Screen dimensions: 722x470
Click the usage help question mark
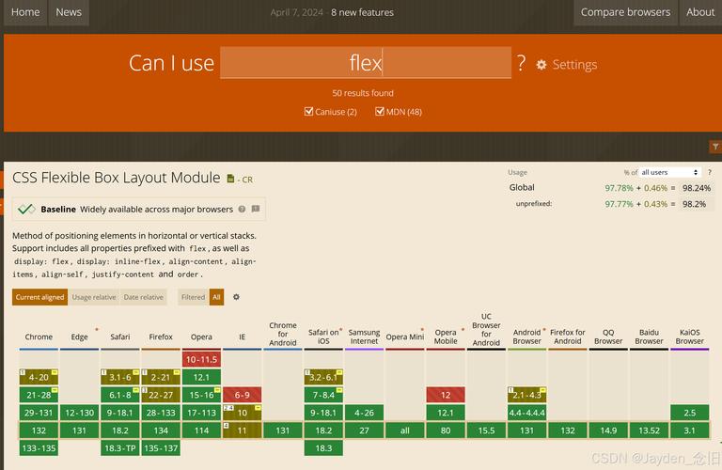(x=710, y=172)
